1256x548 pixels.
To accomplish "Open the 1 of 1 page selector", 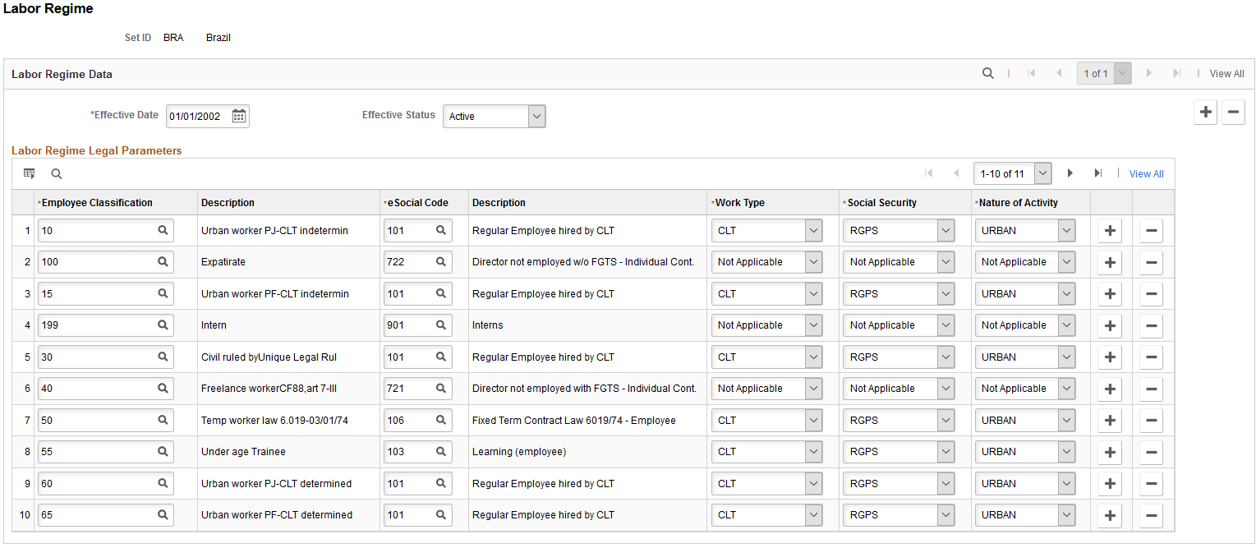I will tap(1104, 73).
